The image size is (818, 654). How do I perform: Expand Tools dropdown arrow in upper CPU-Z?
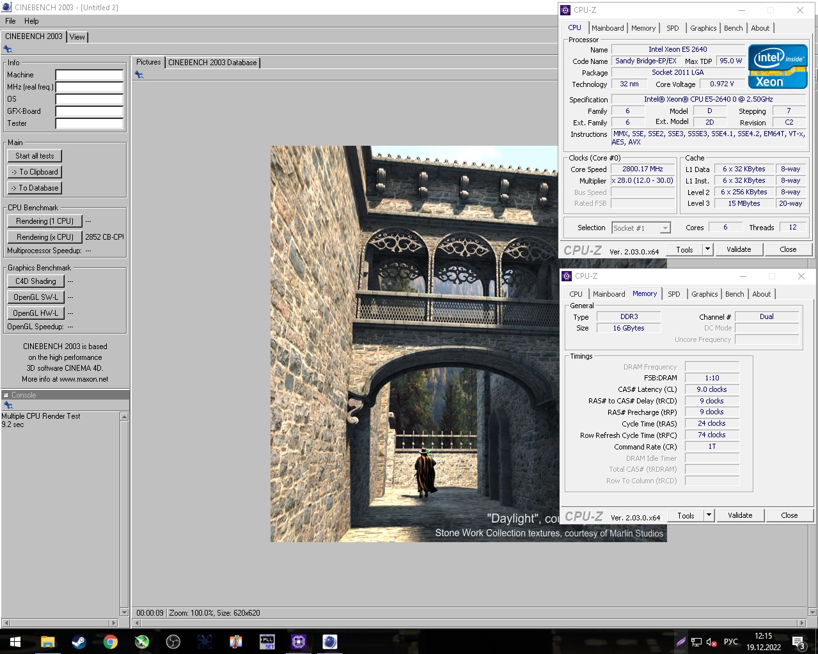tap(707, 249)
